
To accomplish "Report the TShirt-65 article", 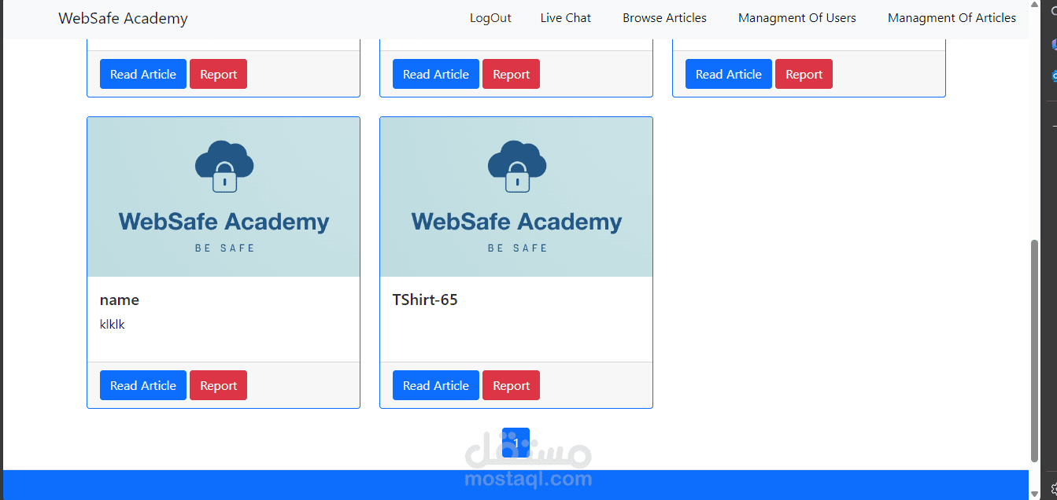I will (x=511, y=385).
